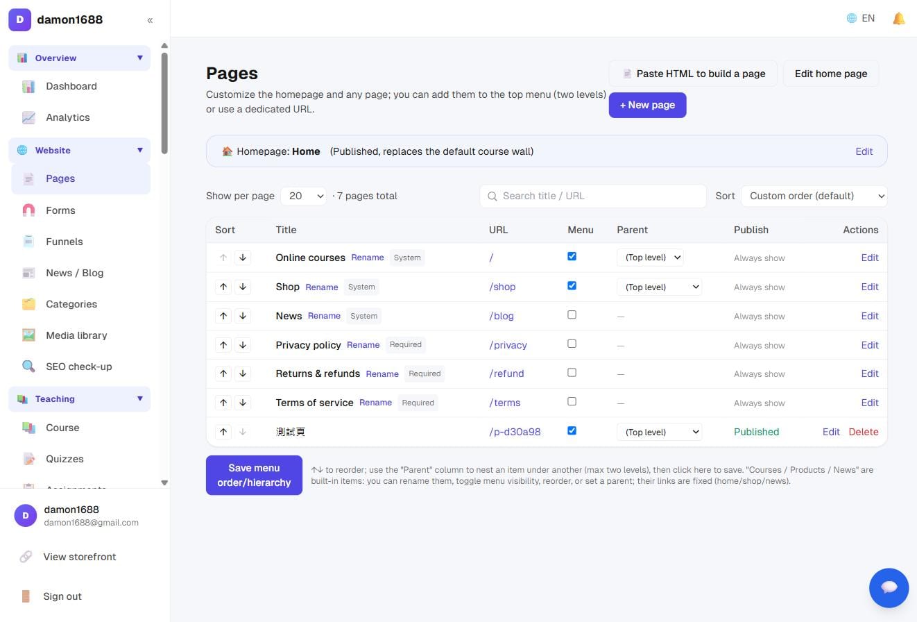Open Parent dropdown for Shop
The width and height of the screenshot is (917, 622).
point(659,287)
